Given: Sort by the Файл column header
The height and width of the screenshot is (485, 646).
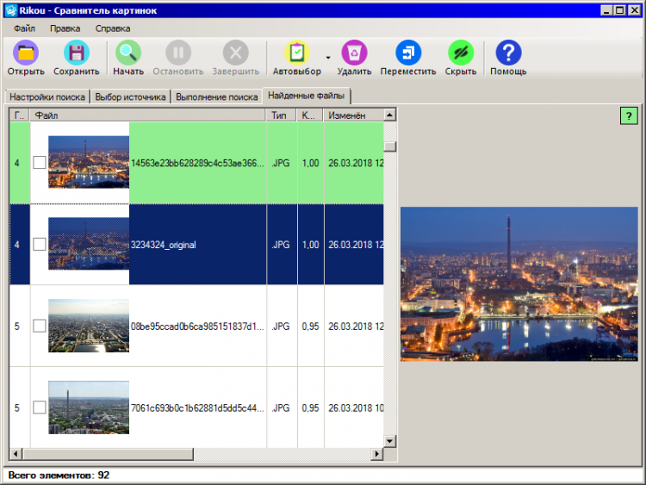Looking at the screenshot, I should point(147,115).
